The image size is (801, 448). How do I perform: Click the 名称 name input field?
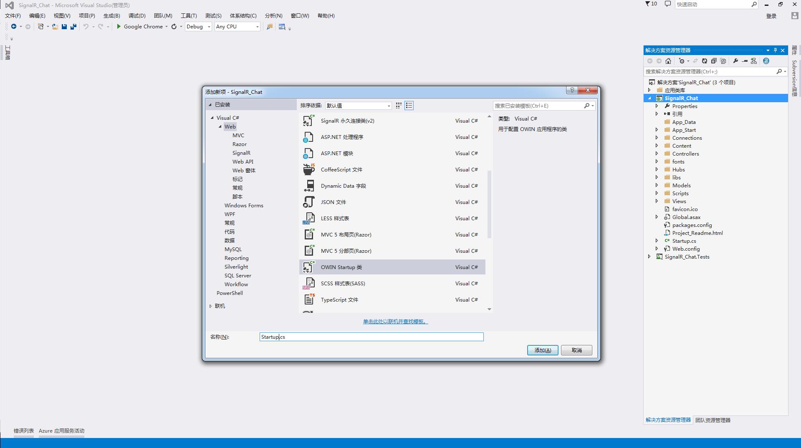coord(371,337)
